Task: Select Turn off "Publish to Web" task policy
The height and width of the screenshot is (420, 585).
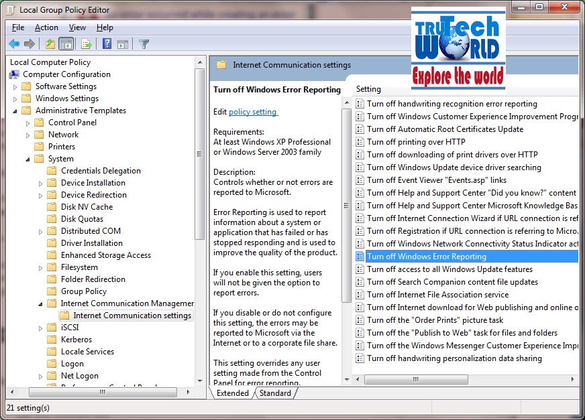Action: (x=462, y=333)
